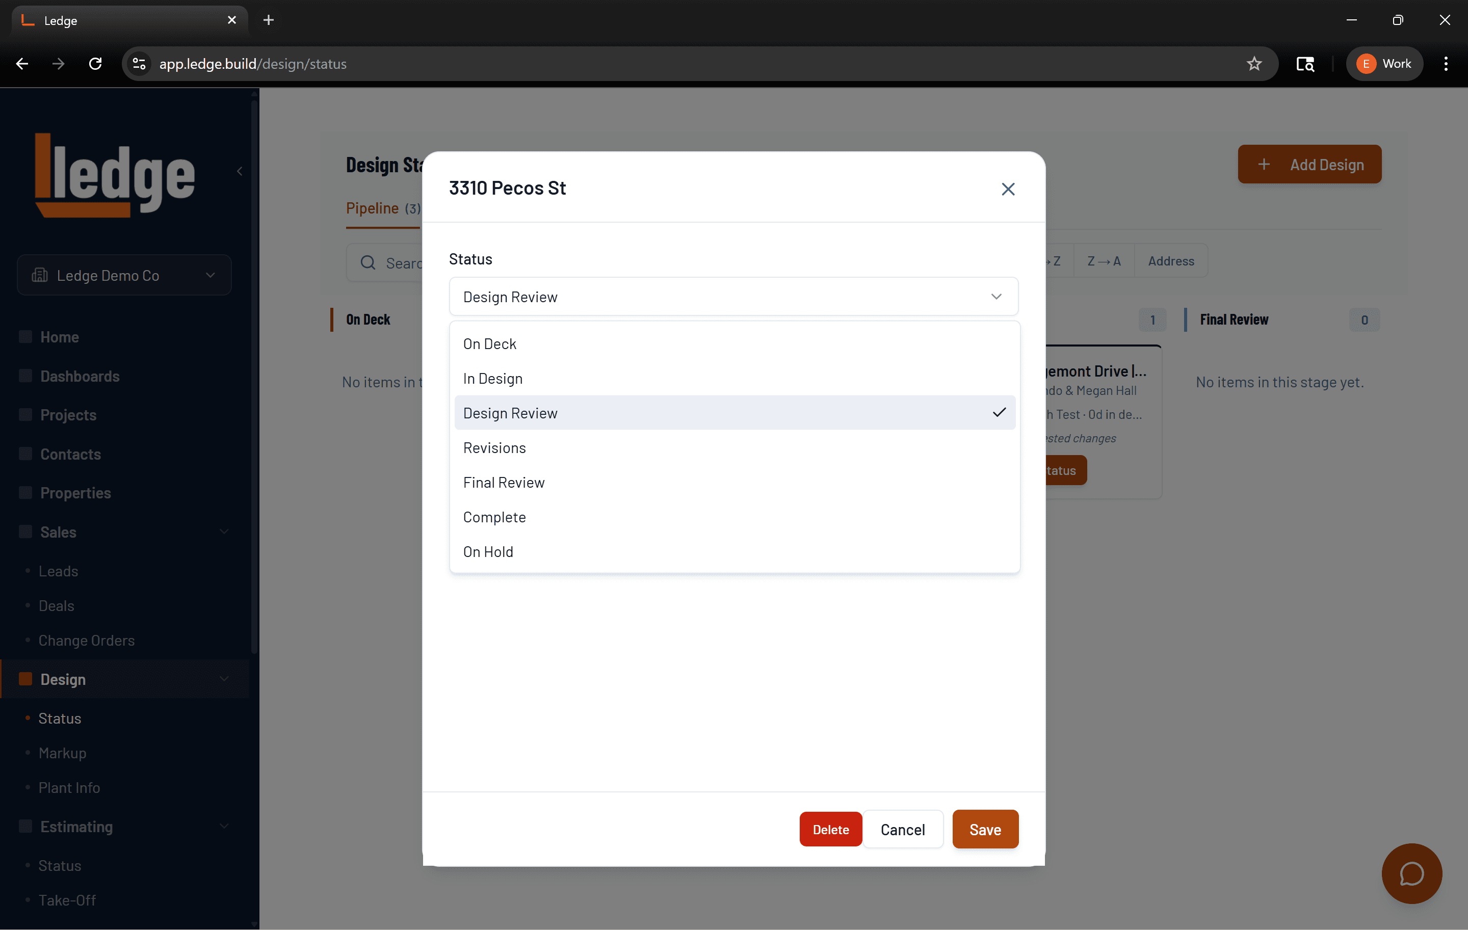This screenshot has width=1468, height=930.
Task: Click the design search field
Action: [384, 262]
